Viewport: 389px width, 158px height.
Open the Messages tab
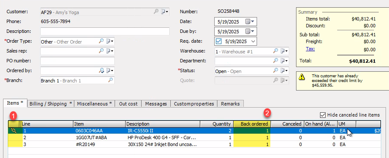coord(156,104)
